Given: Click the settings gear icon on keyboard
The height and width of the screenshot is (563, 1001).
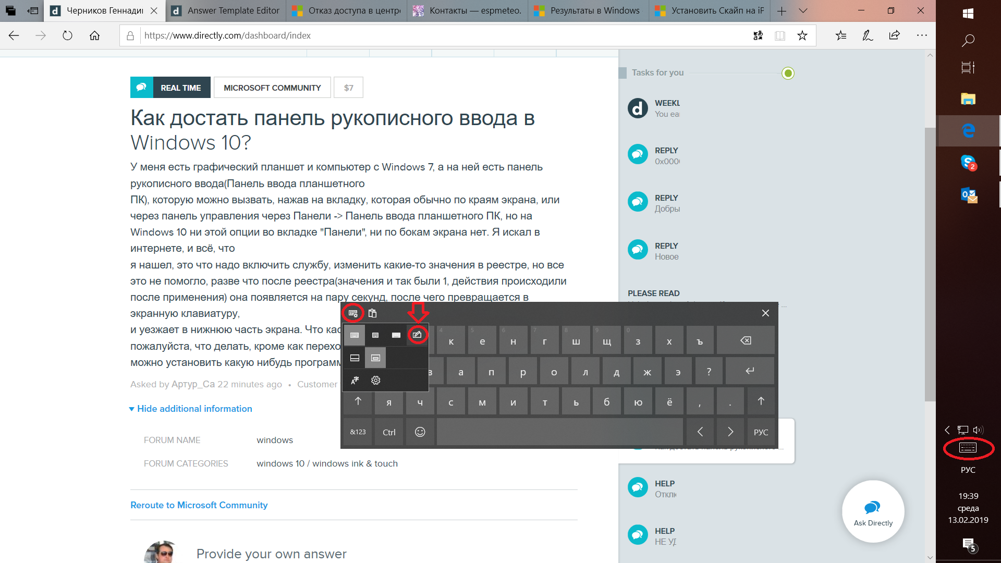Looking at the screenshot, I should [376, 380].
